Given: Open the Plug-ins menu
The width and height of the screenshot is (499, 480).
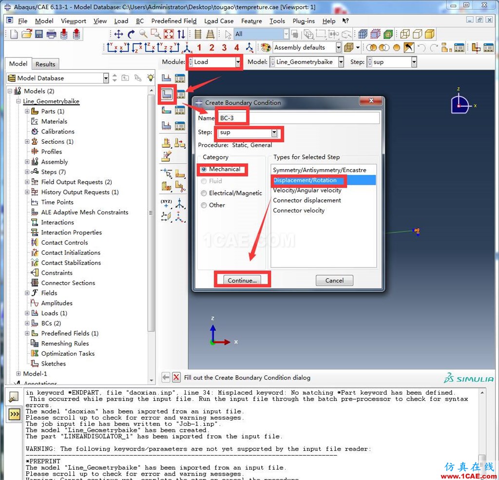Looking at the screenshot, I should pos(303,21).
